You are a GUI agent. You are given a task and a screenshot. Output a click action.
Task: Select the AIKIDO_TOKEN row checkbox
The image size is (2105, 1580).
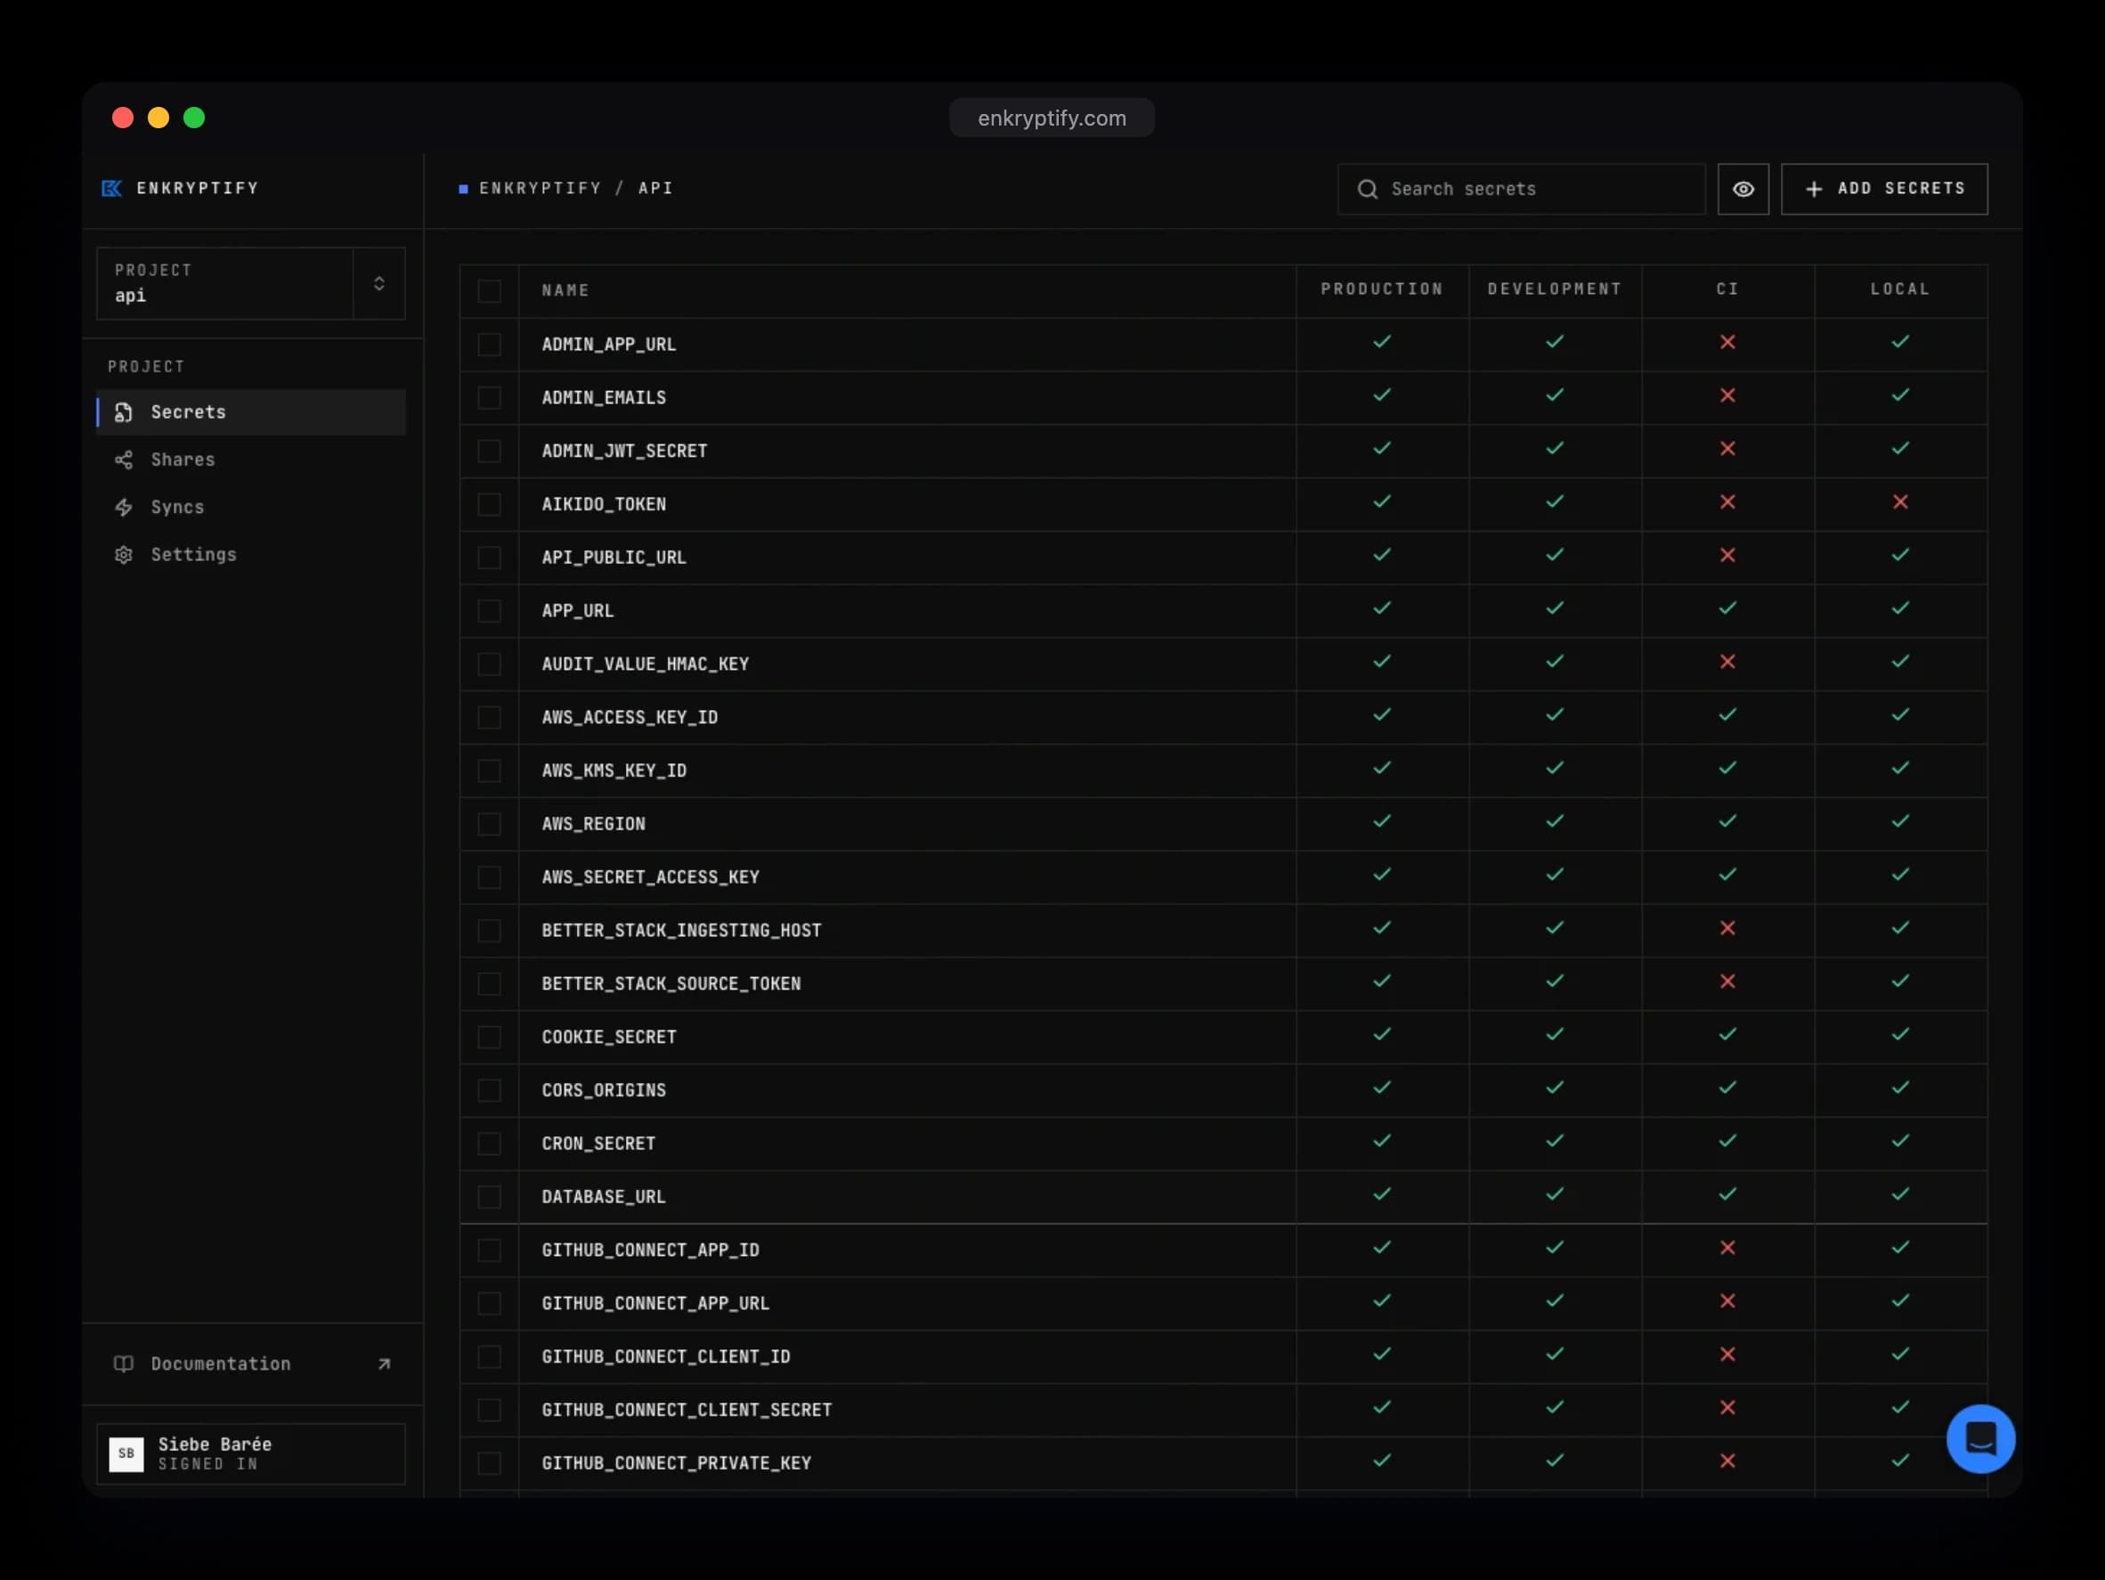pos(489,504)
